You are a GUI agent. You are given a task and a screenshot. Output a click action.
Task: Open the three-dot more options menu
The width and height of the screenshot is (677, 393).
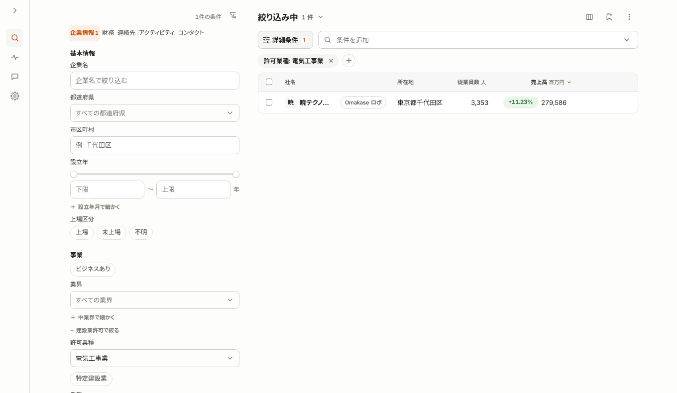click(x=629, y=17)
